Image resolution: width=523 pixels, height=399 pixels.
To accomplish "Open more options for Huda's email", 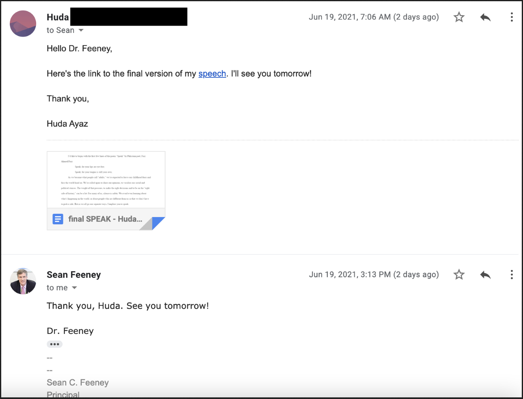I will pyautogui.click(x=512, y=17).
